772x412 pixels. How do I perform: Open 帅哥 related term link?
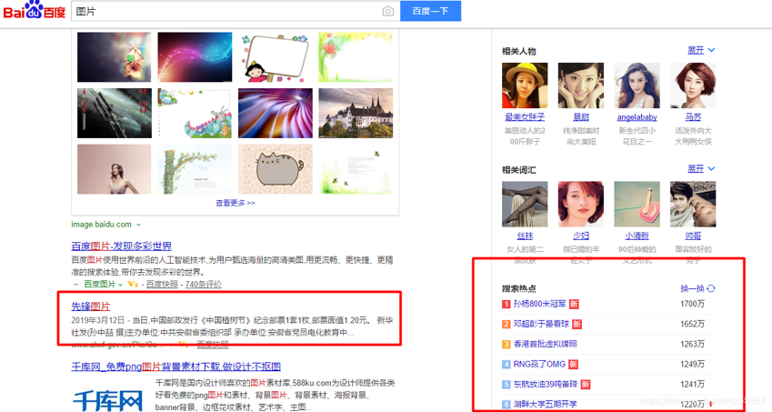(x=693, y=236)
